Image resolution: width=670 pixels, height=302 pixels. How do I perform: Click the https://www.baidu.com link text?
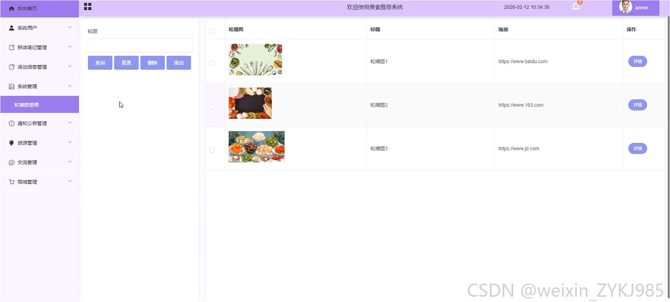click(523, 61)
